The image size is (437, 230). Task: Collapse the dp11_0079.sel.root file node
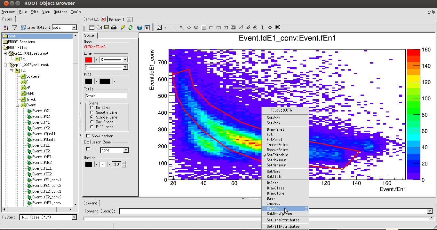point(5,65)
